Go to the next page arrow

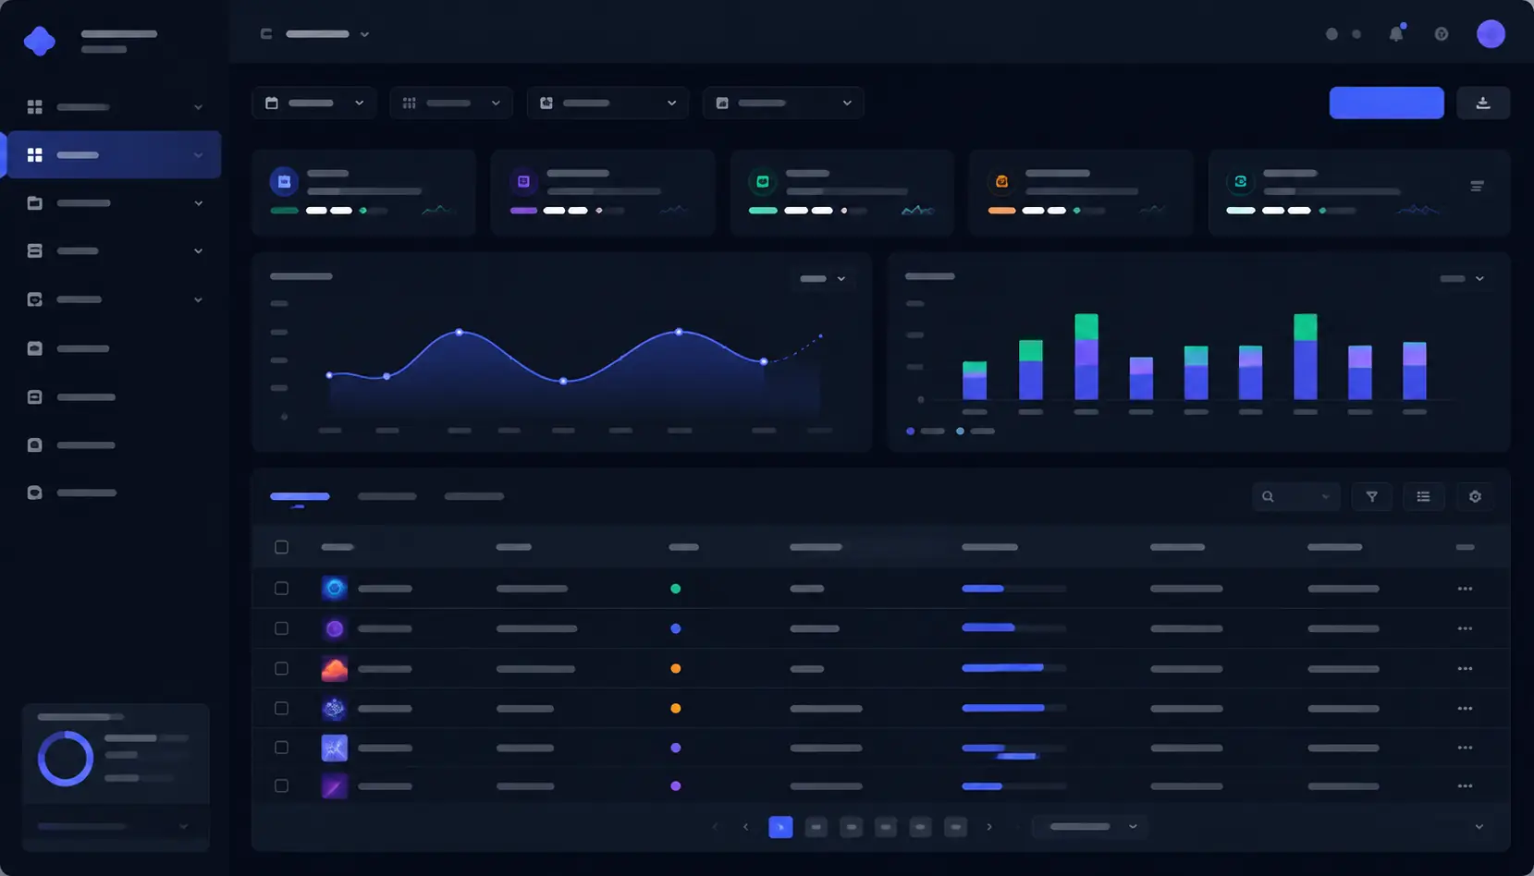pos(989,827)
